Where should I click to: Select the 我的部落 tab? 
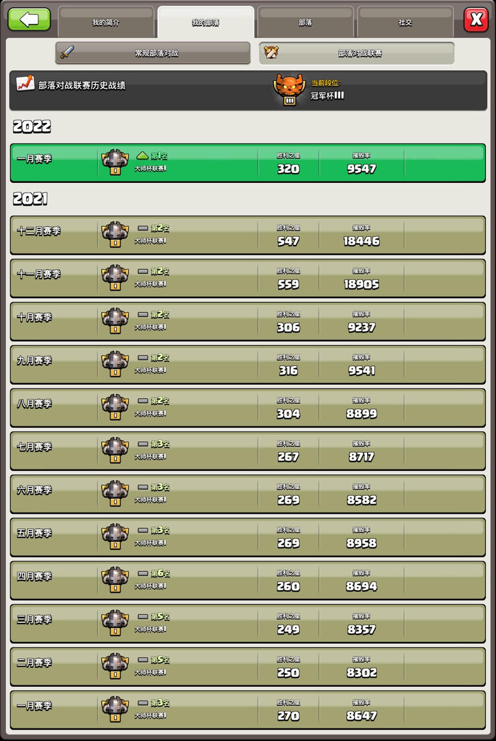(x=205, y=22)
